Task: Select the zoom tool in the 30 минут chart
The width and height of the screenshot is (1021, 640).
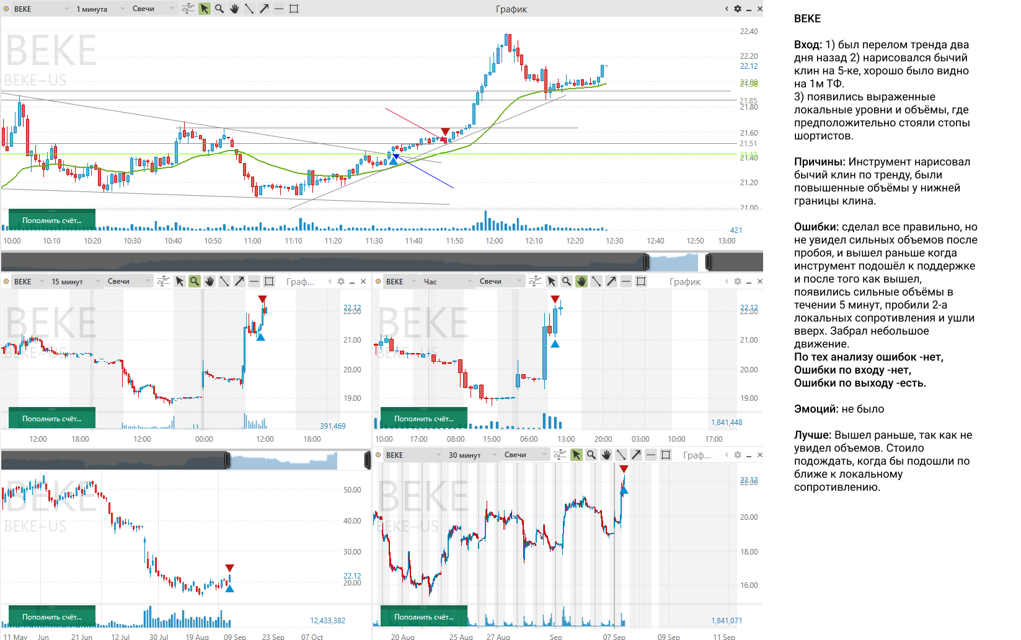Action: tap(591, 455)
